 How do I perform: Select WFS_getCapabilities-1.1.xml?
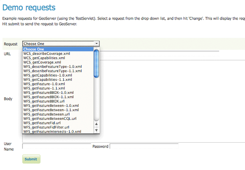(58, 80)
